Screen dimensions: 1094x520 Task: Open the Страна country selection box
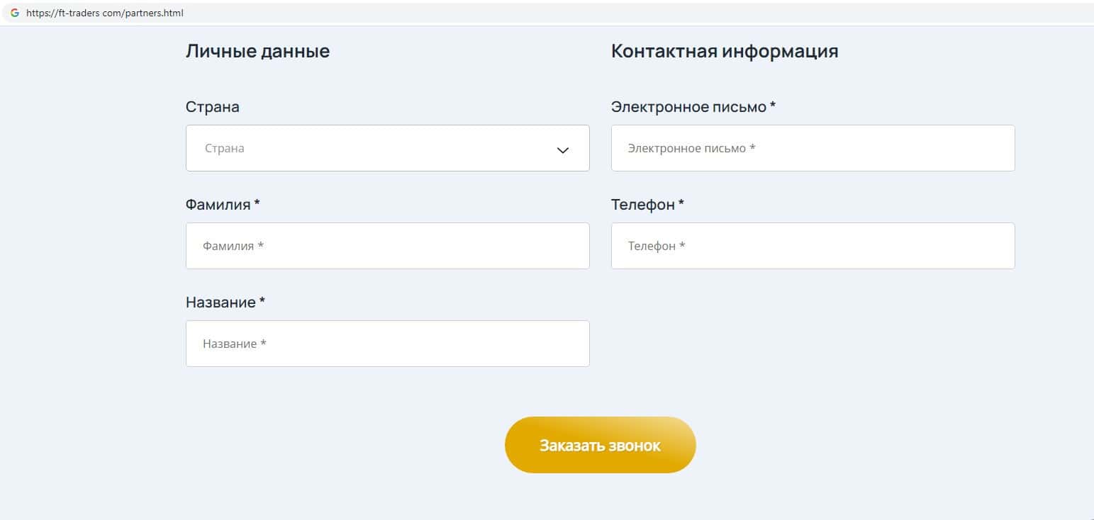click(x=376, y=148)
